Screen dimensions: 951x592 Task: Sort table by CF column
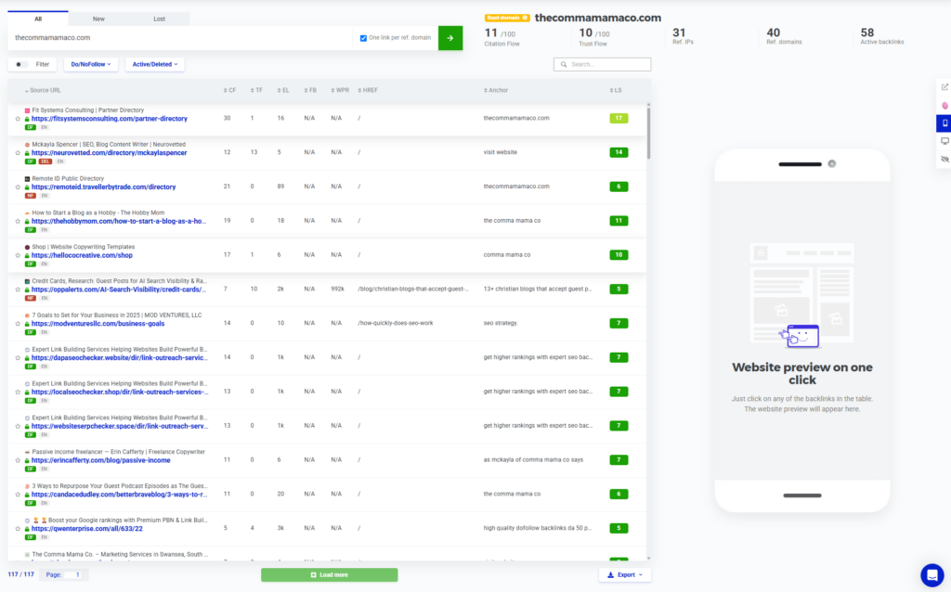click(230, 90)
